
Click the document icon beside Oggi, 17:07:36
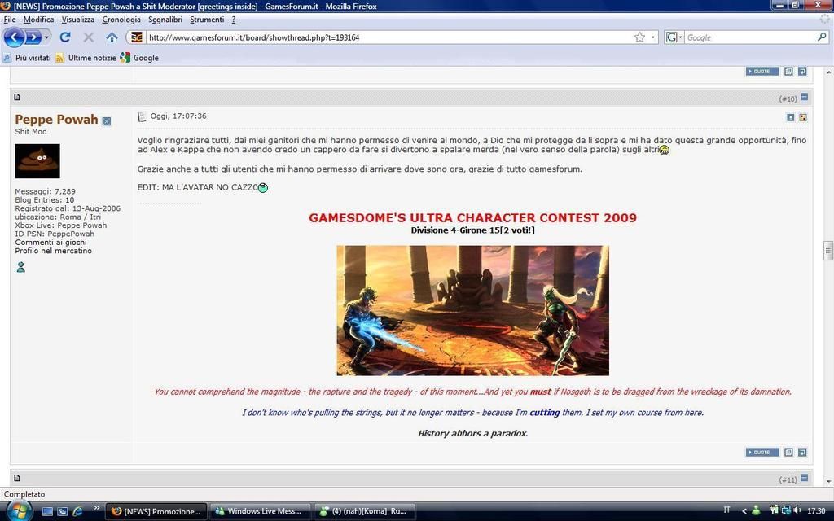click(x=142, y=116)
